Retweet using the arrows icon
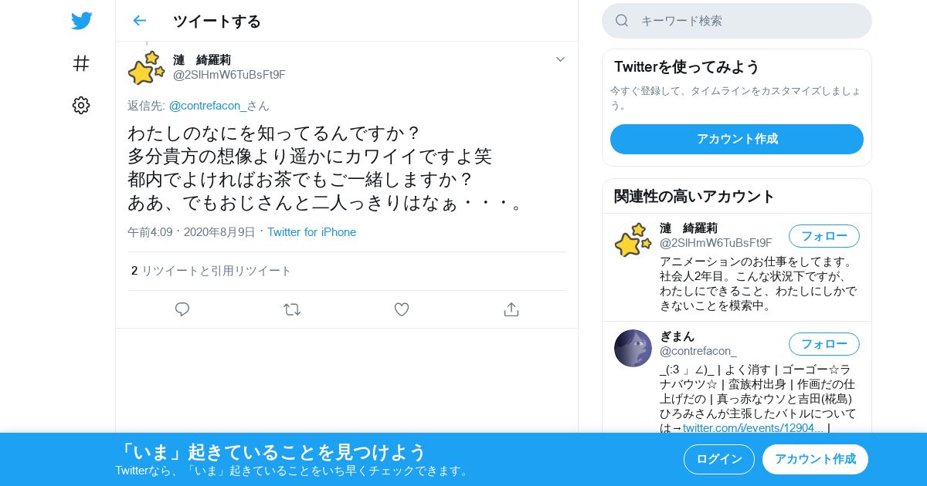This screenshot has height=486, width=927. (292, 309)
